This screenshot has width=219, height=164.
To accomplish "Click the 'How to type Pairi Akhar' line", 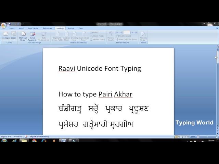I will (95, 94).
